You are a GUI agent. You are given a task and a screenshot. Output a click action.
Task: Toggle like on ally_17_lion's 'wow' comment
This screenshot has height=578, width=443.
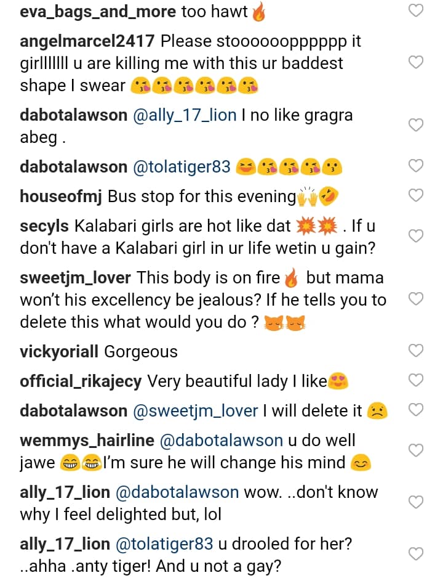click(417, 502)
